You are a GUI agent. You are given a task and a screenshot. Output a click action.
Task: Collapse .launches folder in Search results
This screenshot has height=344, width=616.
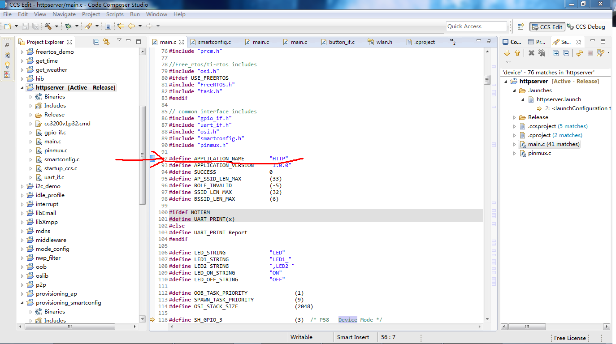pyautogui.click(x=515, y=90)
